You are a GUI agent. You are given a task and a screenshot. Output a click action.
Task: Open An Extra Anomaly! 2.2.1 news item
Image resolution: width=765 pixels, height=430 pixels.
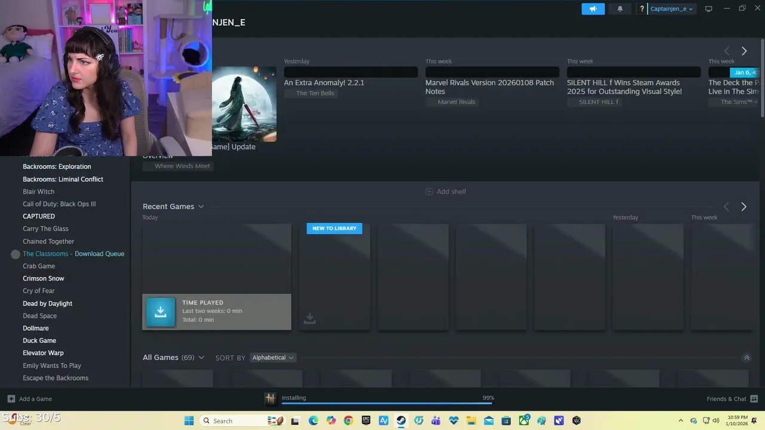point(324,83)
